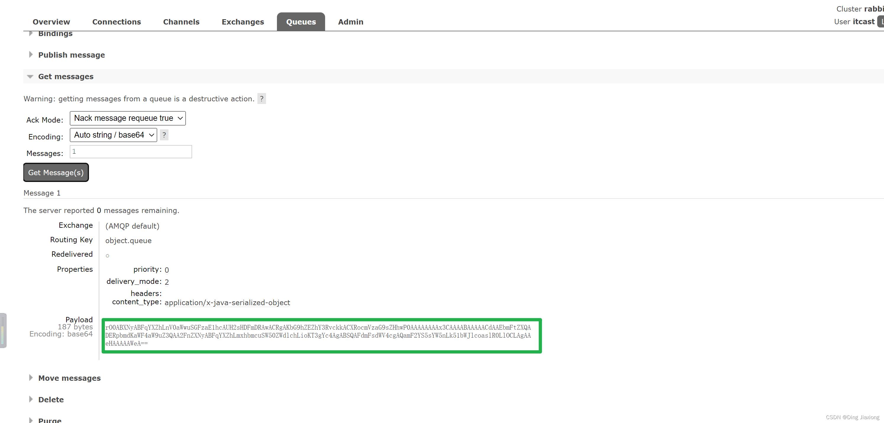Click the Redelivered circle indicator
Image resolution: width=884 pixels, height=423 pixels.
[x=107, y=256]
